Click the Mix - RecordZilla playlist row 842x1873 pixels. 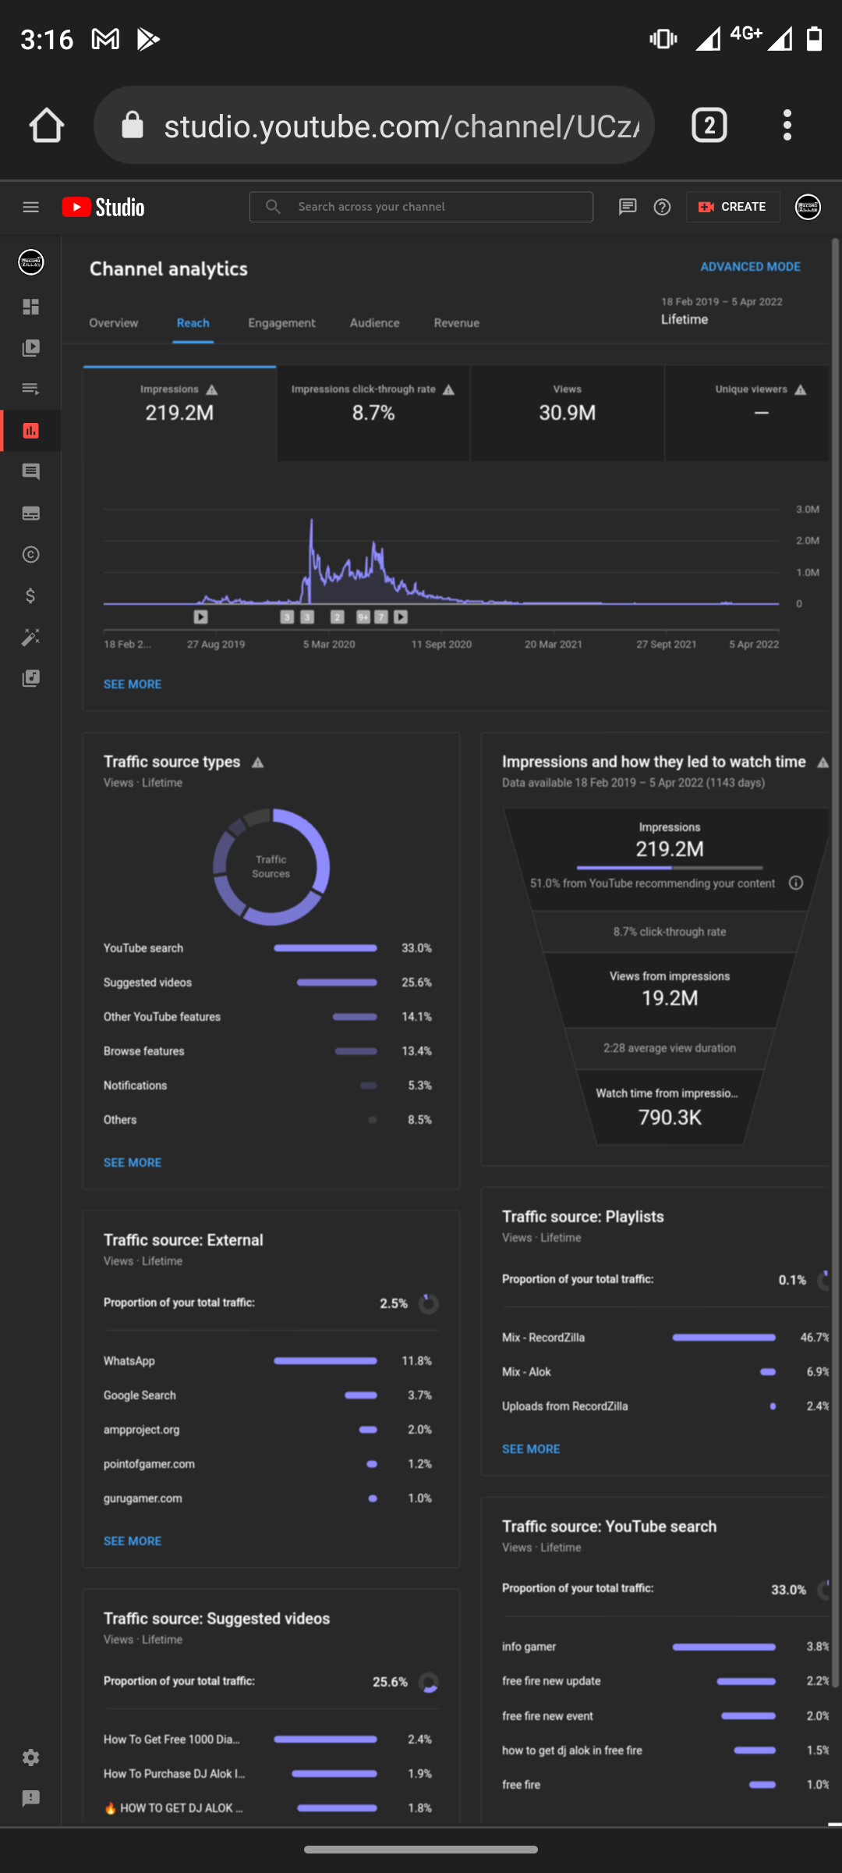tap(666, 1338)
